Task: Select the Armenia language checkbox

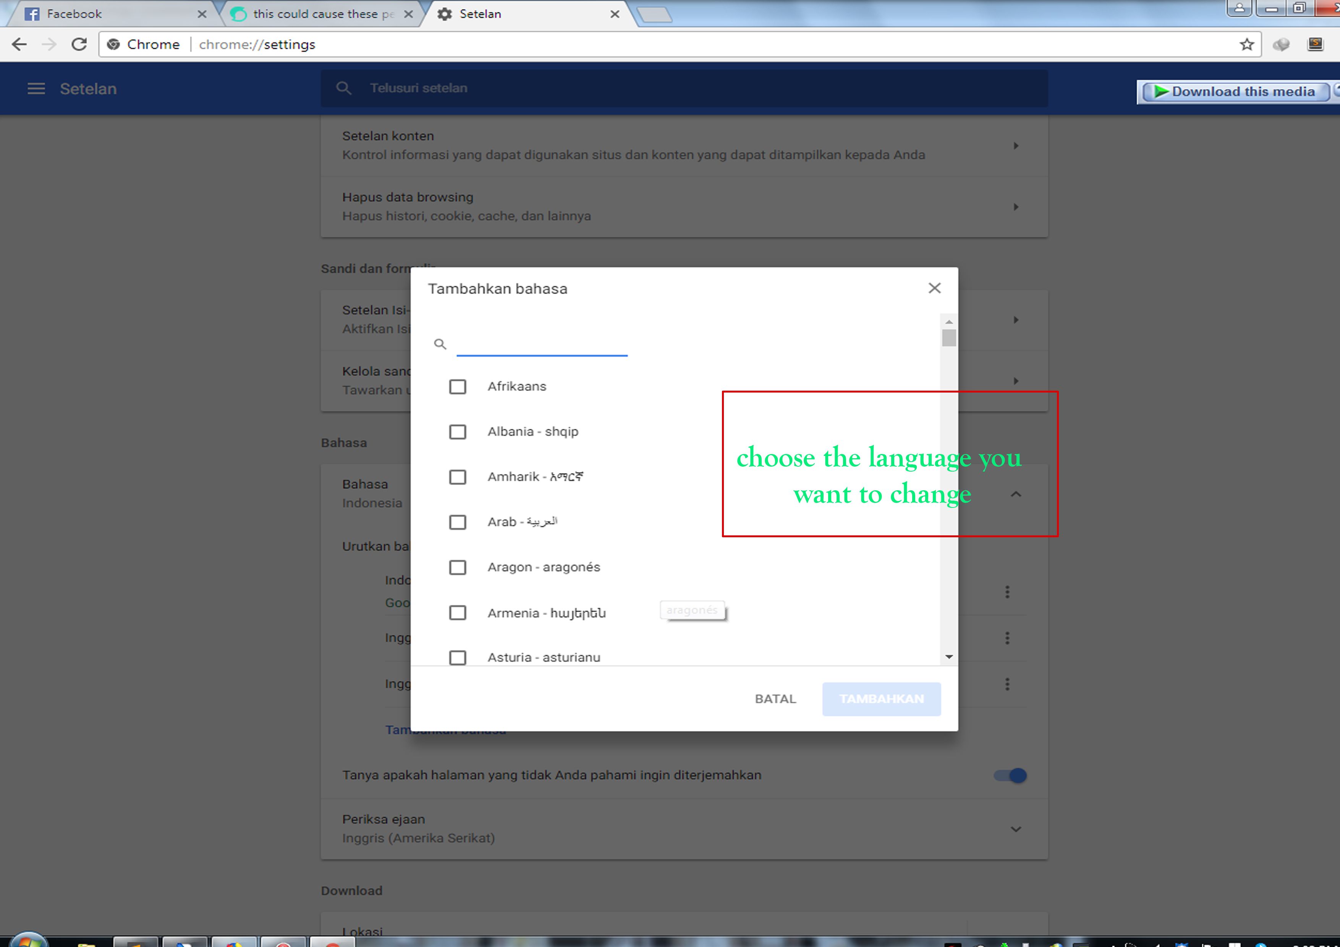Action: tap(458, 612)
